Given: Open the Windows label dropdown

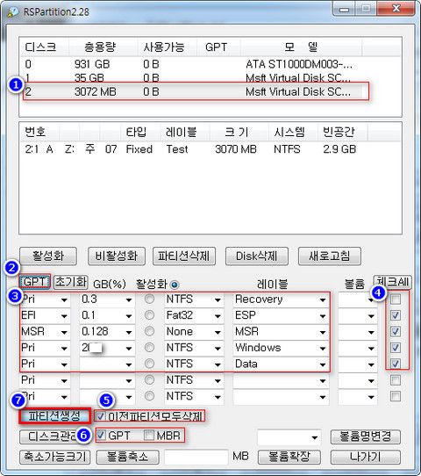Looking at the screenshot, I should pos(323,348).
